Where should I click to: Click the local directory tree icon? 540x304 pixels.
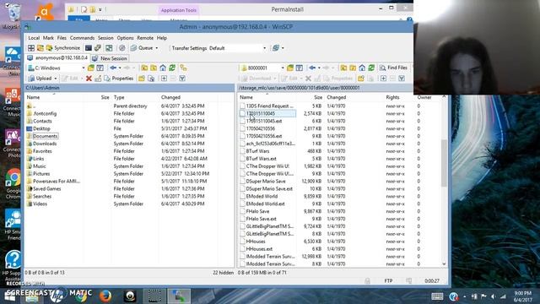[x=183, y=68]
